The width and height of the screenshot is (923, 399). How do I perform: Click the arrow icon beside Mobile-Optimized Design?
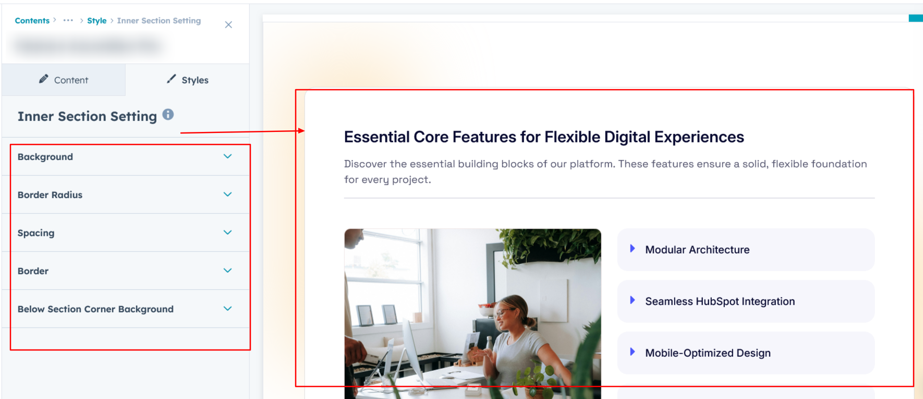[633, 352]
